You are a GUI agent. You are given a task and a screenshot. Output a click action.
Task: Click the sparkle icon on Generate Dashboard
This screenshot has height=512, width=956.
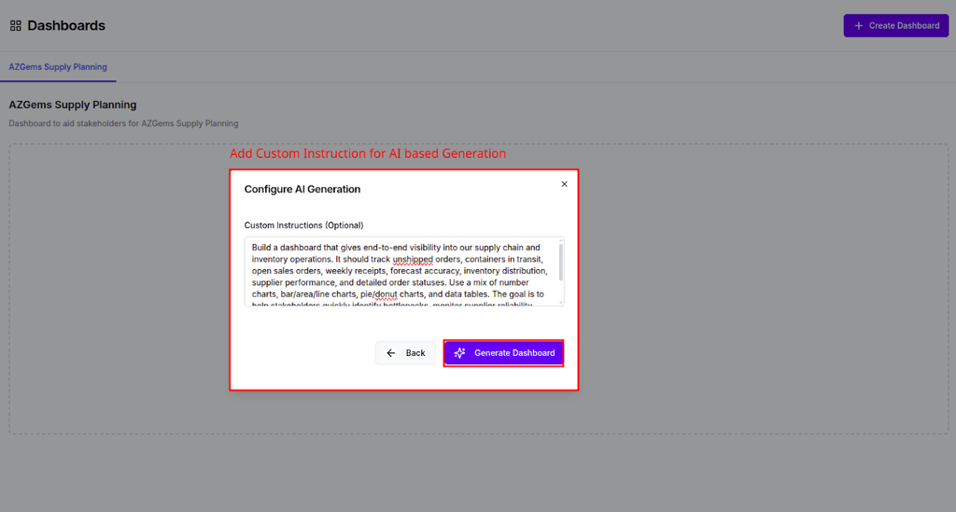coord(459,353)
